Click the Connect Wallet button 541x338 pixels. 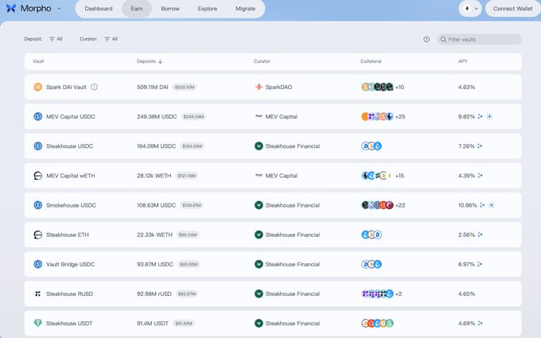coord(512,9)
